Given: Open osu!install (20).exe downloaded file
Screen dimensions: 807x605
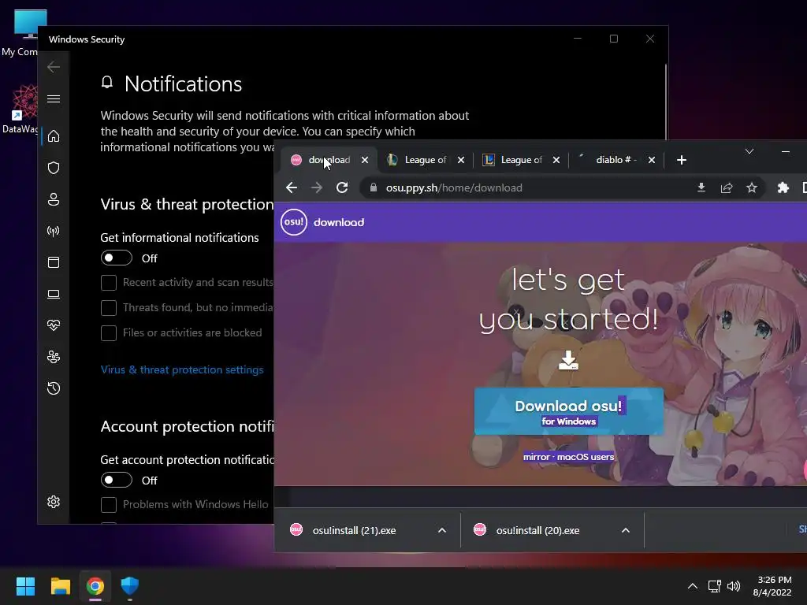Looking at the screenshot, I should click(x=537, y=530).
